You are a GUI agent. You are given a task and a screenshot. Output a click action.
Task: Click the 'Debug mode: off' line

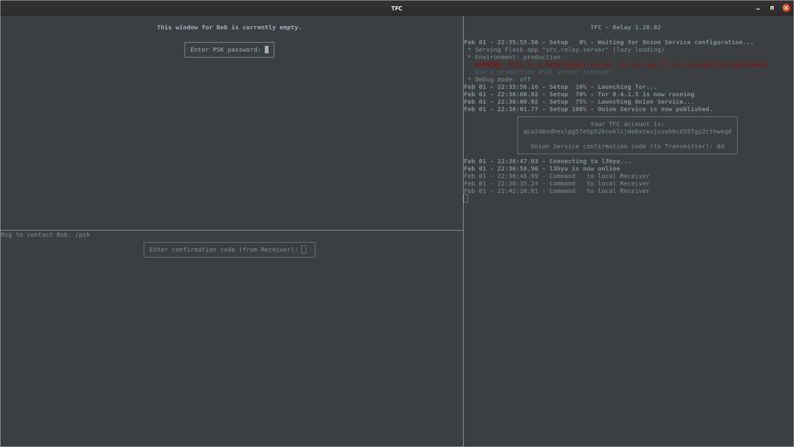(x=499, y=80)
